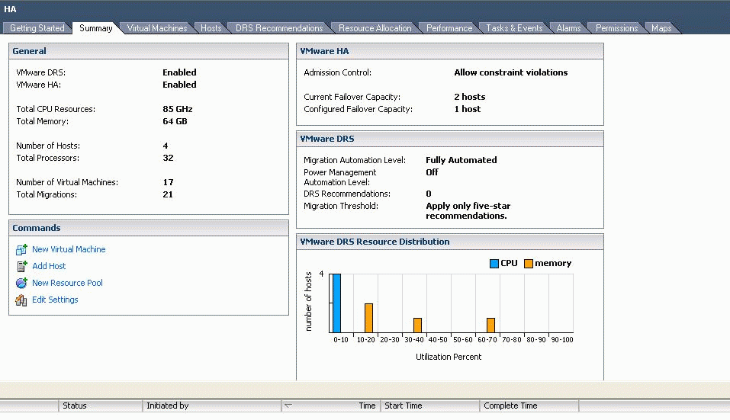Click the blue CPU bar at 0-10
Image resolution: width=730 pixels, height=420 pixels.
336,303
